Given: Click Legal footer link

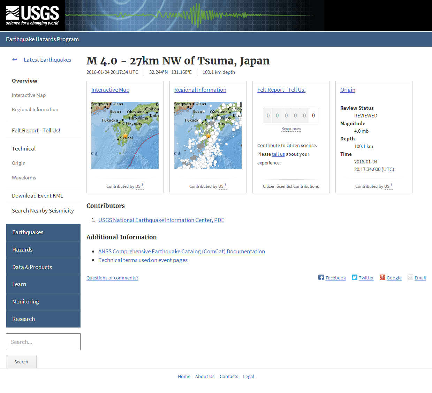Looking at the screenshot, I should 249,377.
